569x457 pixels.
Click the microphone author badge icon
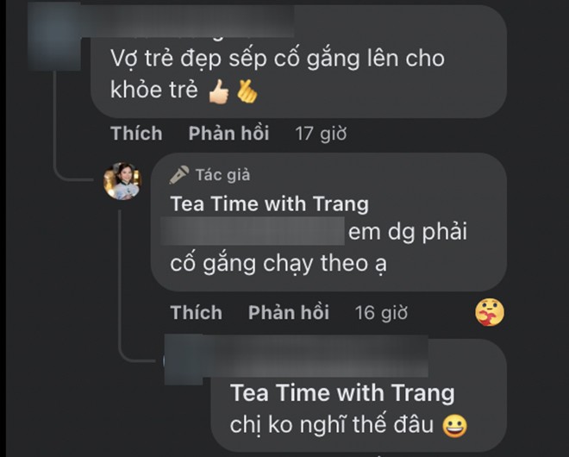[179, 175]
